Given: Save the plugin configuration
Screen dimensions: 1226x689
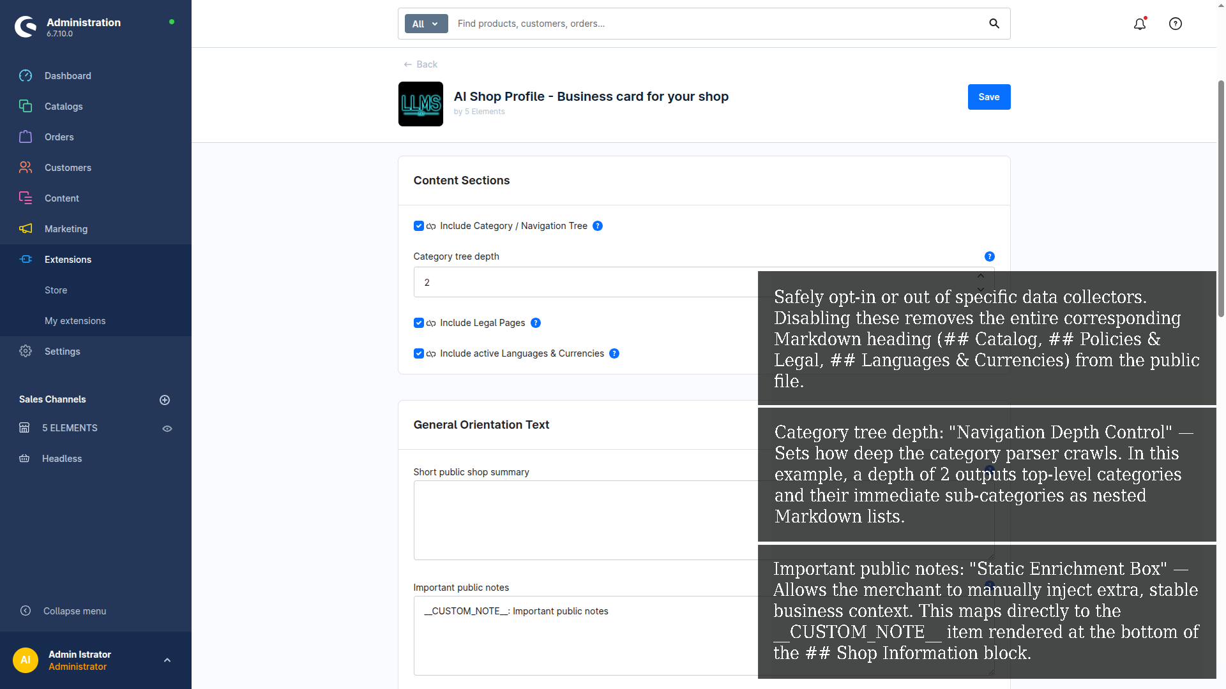Looking at the screenshot, I should (989, 97).
